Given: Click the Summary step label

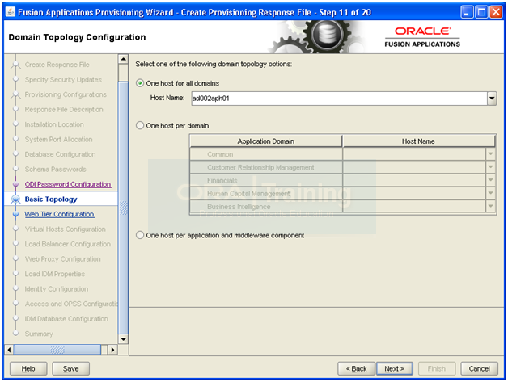Looking at the screenshot, I should click(39, 334).
